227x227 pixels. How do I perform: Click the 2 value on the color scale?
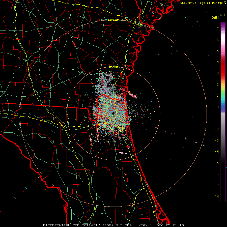pos(218,84)
